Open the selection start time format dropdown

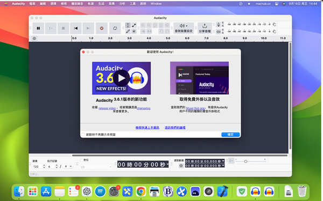223,161
